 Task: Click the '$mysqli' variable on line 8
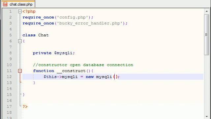tap(63, 53)
